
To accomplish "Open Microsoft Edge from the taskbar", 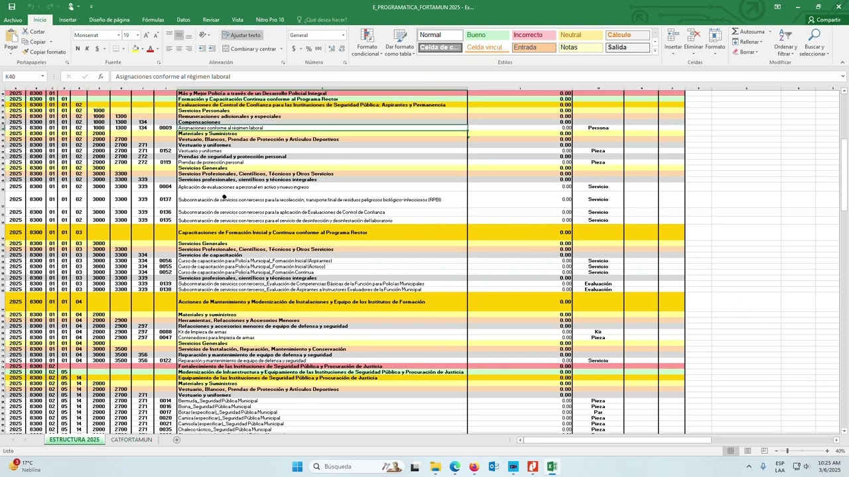I will (454, 466).
